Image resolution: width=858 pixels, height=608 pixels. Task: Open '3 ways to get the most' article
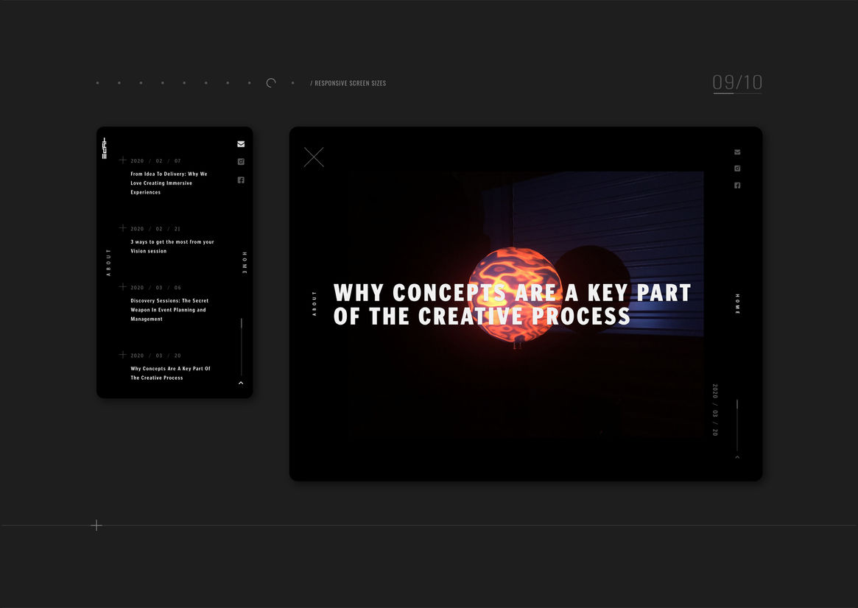coord(172,247)
